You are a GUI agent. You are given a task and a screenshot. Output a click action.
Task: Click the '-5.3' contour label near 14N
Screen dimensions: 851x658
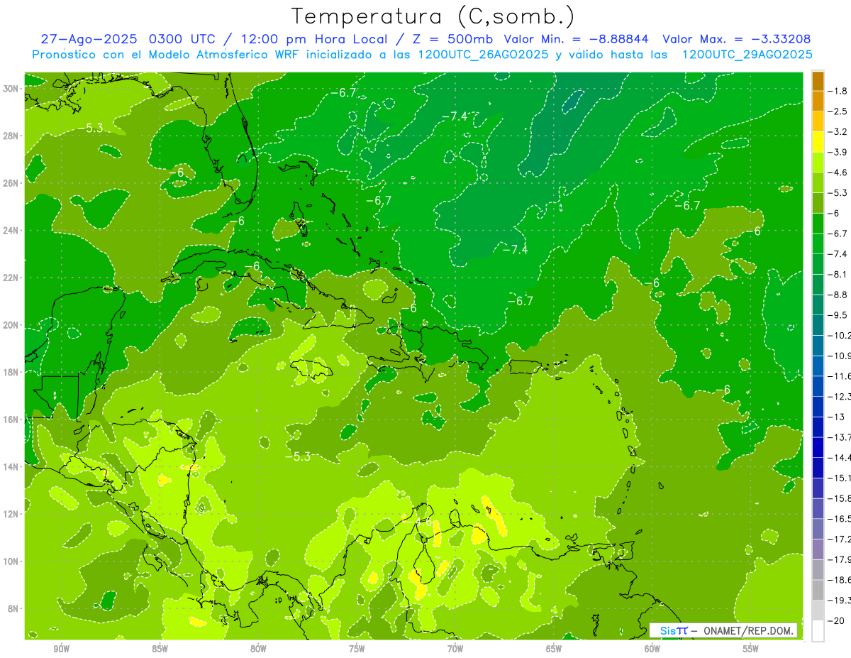(299, 456)
